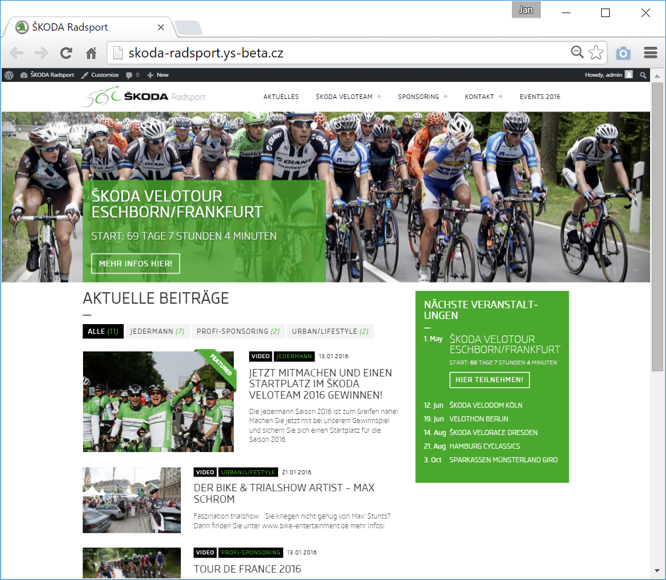The width and height of the screenshot is (666, 580).
Task: Filter posts by URBAN/LIFESTYLE (2)
Action: [330, 331]
